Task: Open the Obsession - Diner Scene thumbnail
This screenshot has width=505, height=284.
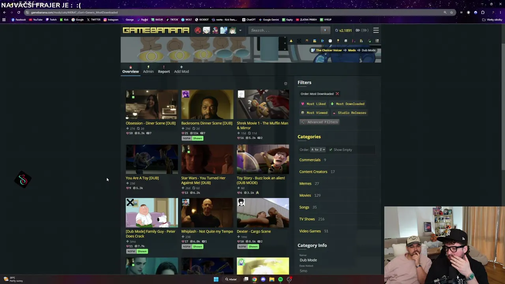Action: point(151,105)
